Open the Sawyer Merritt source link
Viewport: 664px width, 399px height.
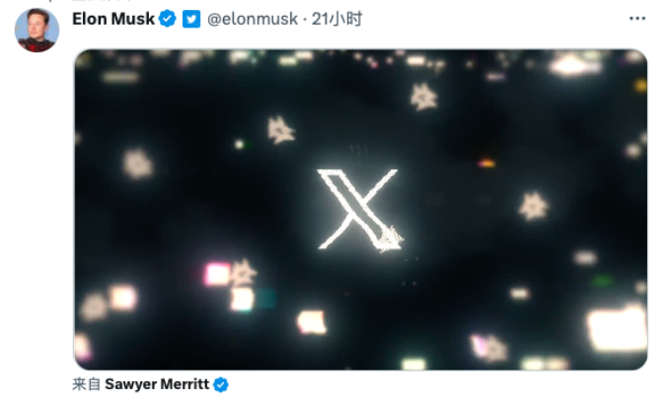tap(157, 384)
